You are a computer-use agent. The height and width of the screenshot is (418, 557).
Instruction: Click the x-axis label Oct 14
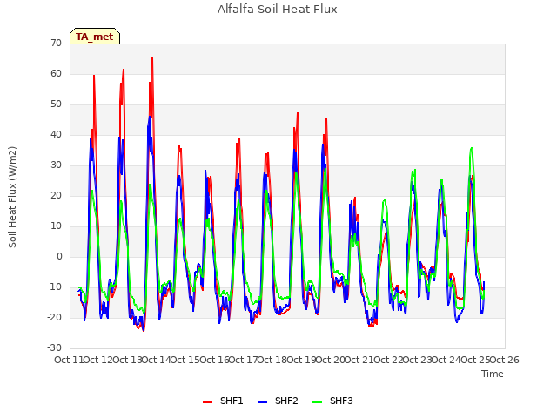156,360
